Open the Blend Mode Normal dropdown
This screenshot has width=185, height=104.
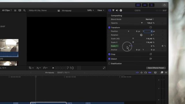(x=149, y=19)
